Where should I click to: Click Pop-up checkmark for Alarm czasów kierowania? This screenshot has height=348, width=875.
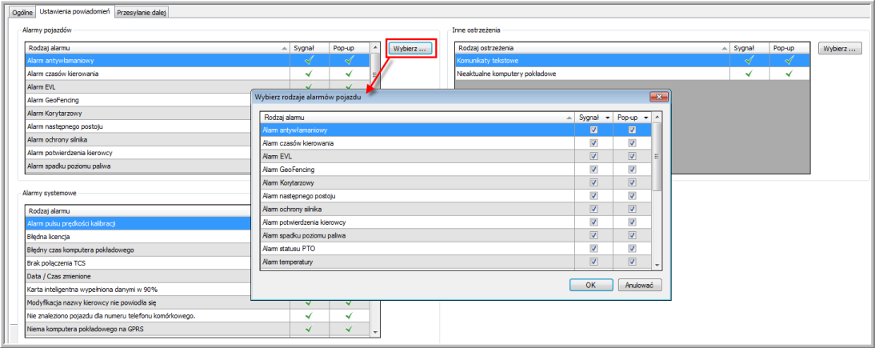349,73
